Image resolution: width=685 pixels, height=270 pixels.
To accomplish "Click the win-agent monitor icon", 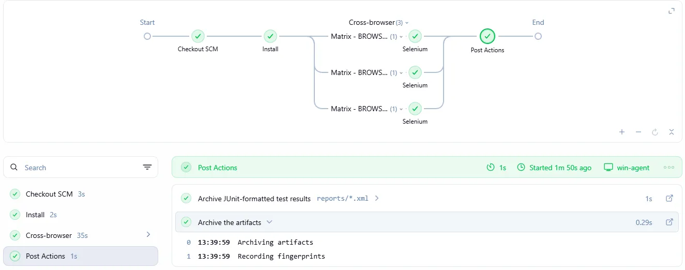I will coord(608,168).
